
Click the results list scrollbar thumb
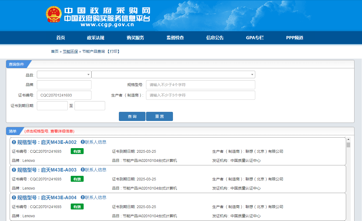348,145
